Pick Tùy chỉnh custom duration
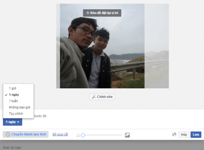 click(x=15, y=113)
